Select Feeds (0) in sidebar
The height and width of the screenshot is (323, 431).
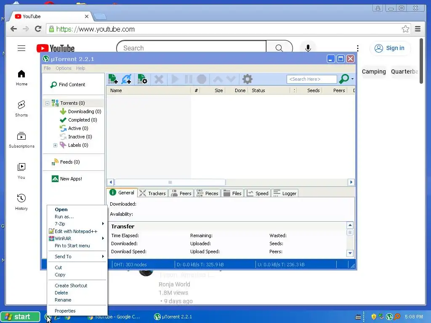click(x=66, y=162)
